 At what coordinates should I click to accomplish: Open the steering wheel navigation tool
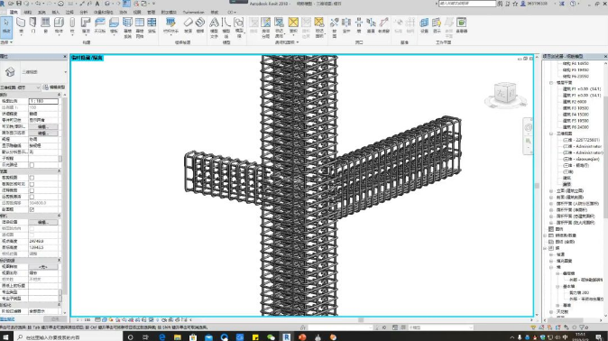pyautogui.click(x=528, y=127)
